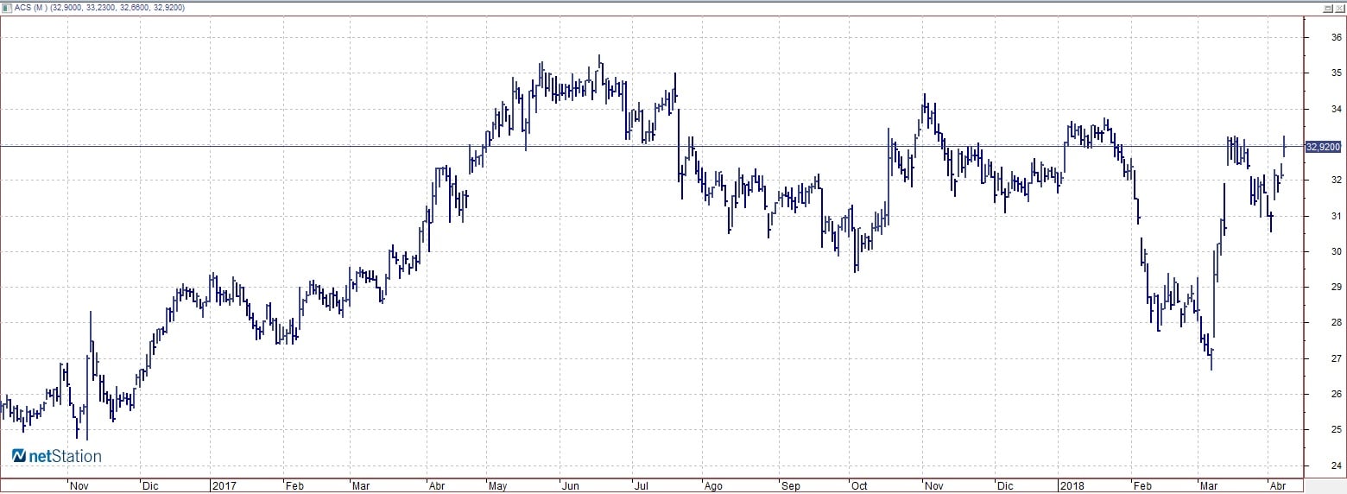Click the 35 price axis label
Image resolution: width=1347 pixels, height=494 pixels.
(x=1335, y=73)
